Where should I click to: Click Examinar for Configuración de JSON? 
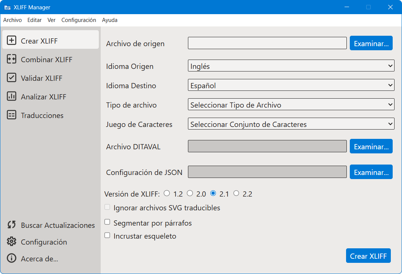point(371,172)
